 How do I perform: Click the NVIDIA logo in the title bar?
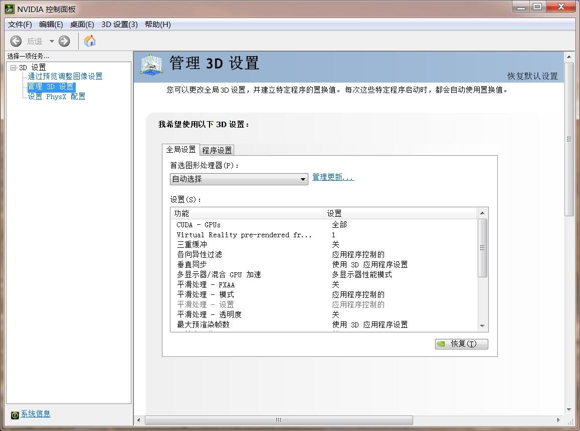11,8
